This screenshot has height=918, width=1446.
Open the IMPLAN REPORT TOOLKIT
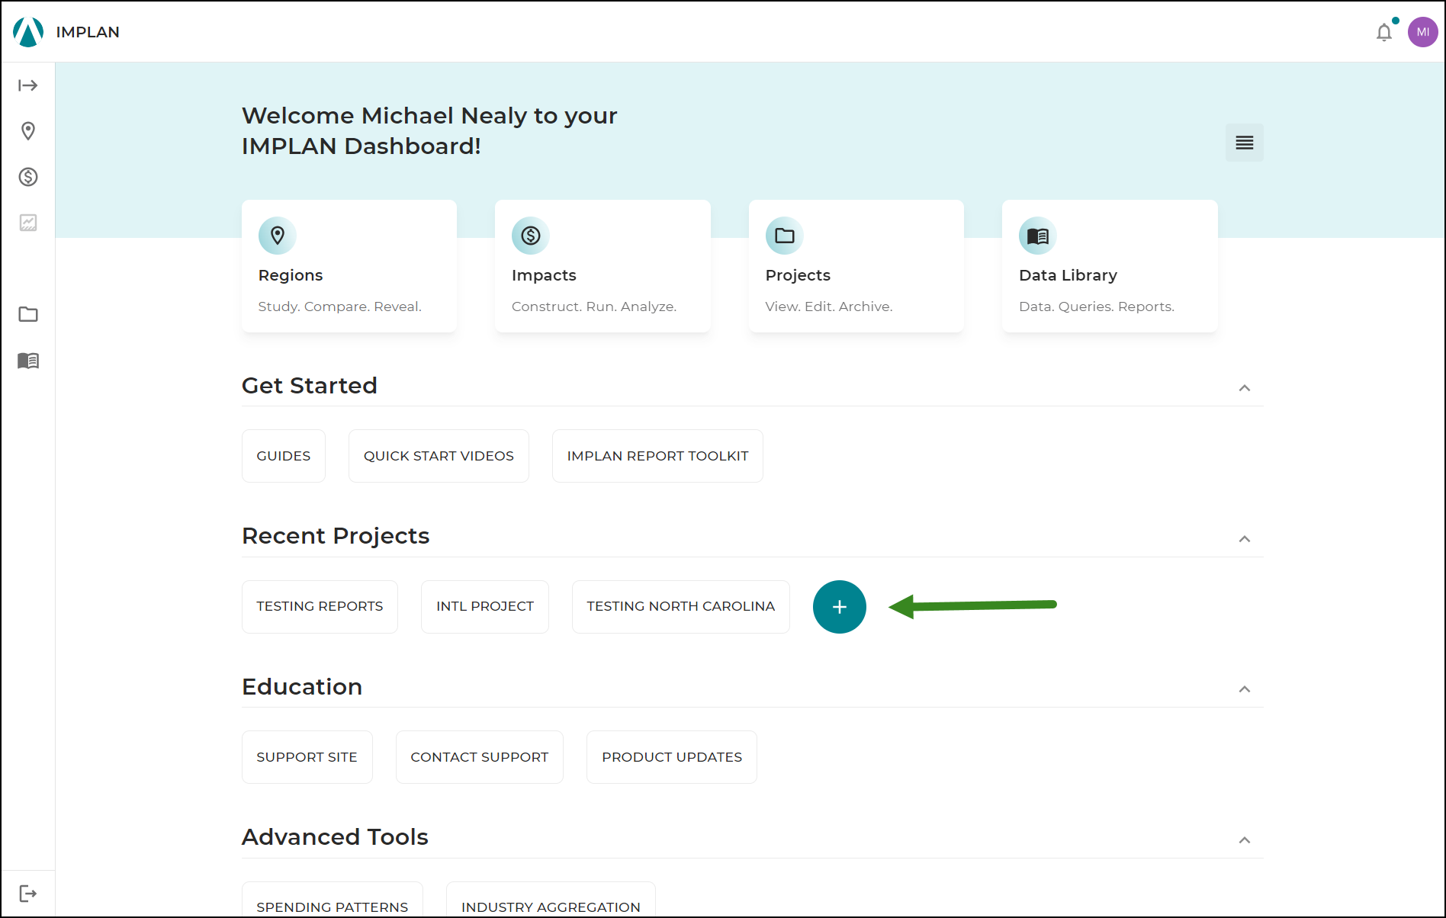tap(657, 456)
